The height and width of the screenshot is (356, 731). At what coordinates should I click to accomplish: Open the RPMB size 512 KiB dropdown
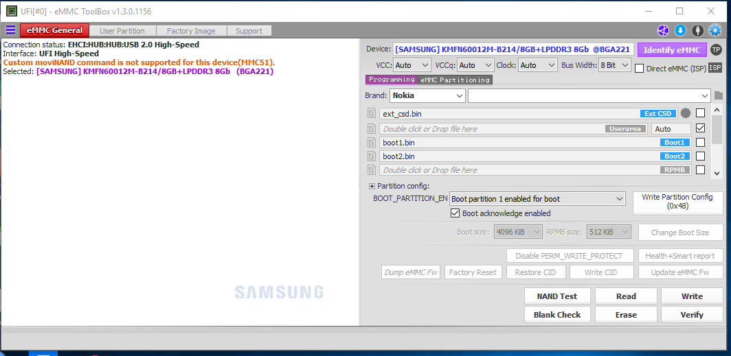pos(609,232)
